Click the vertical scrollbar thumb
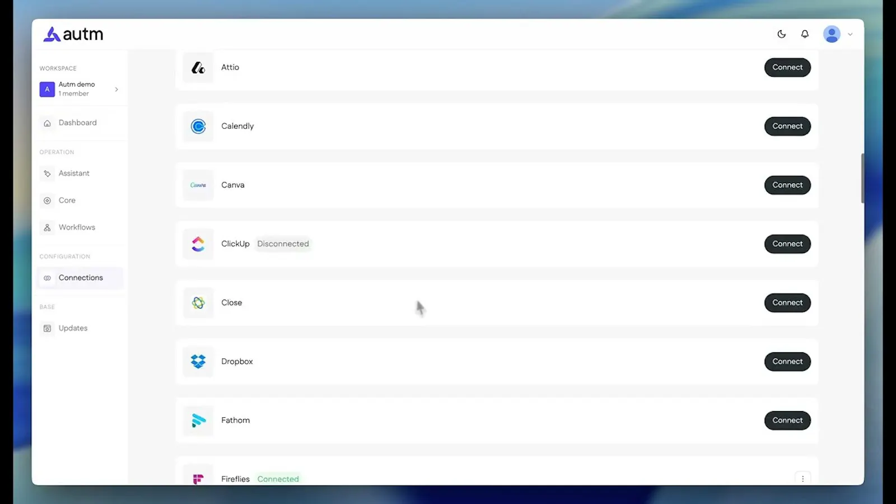The height and width of the screenshot is (504, 896). coord(862,178)
